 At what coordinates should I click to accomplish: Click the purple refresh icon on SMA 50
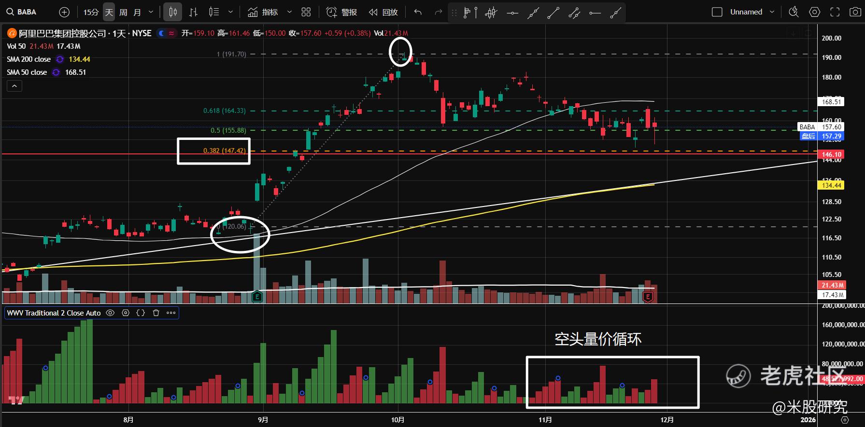click(56, 72)
